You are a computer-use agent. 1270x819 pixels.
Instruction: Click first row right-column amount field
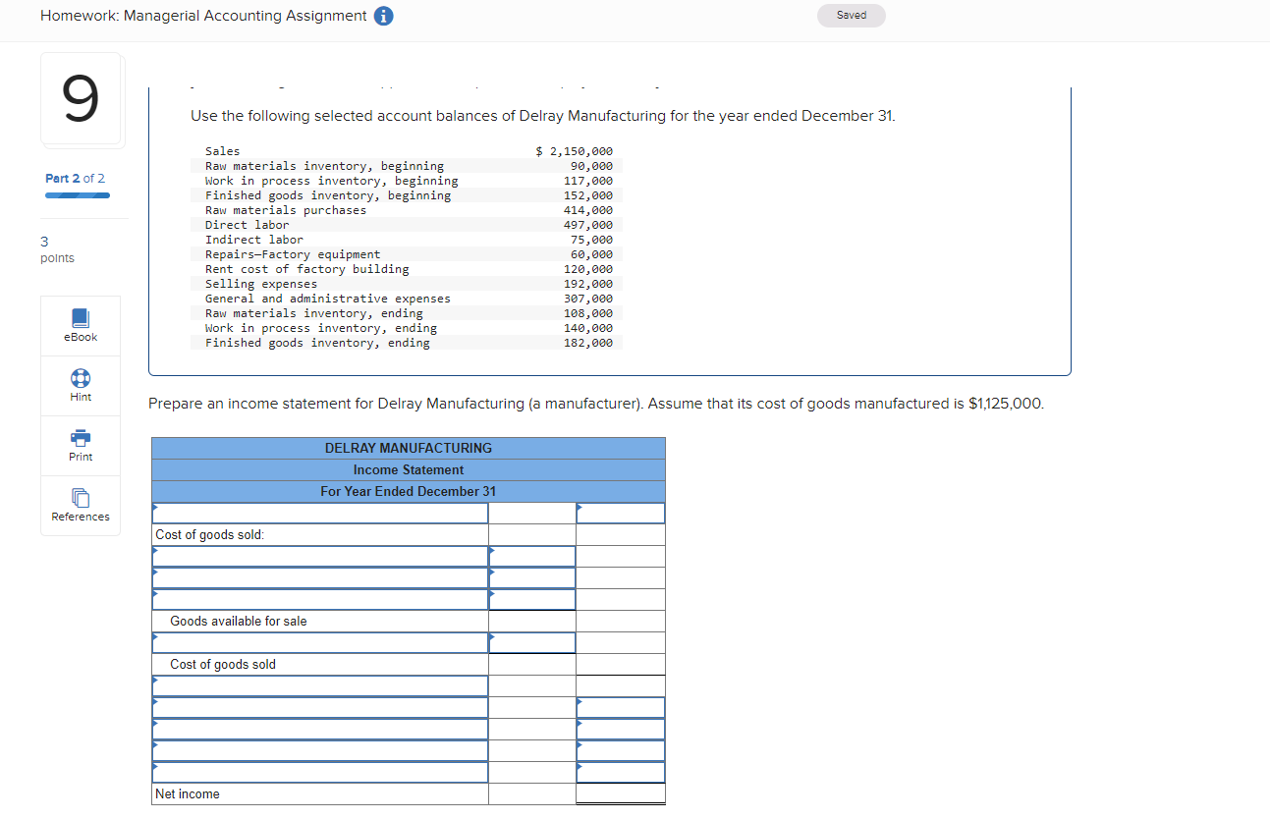click(621, 513)
